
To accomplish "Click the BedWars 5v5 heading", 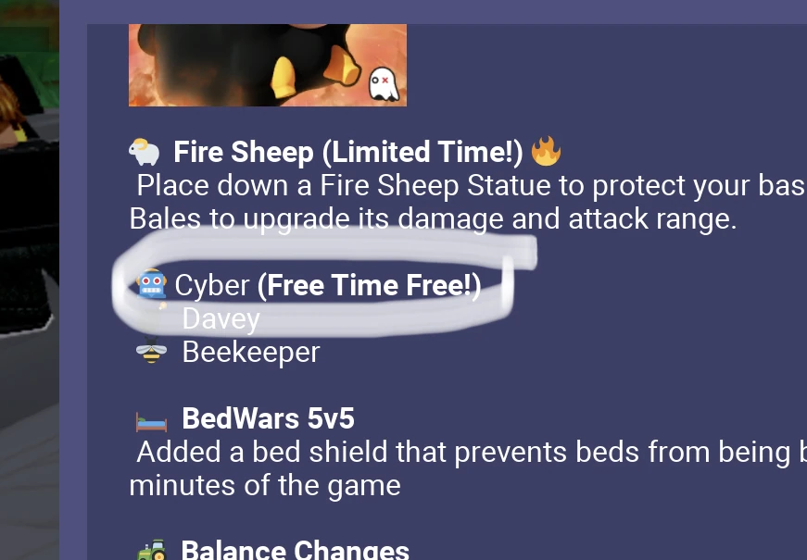I will coord(268,418).
